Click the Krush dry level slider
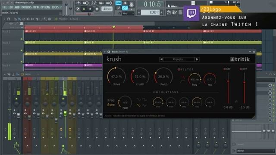Screen dimensions: 276x155 [228, 88]
